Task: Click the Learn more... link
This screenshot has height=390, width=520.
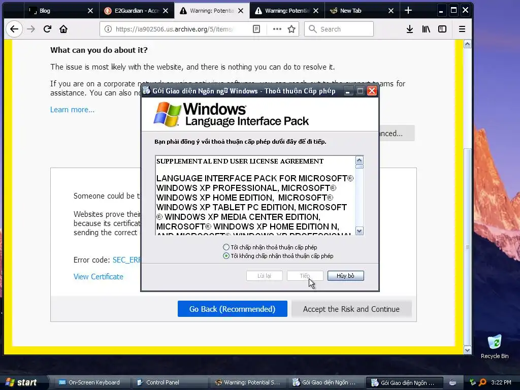Action: click(x=72, y=110)
